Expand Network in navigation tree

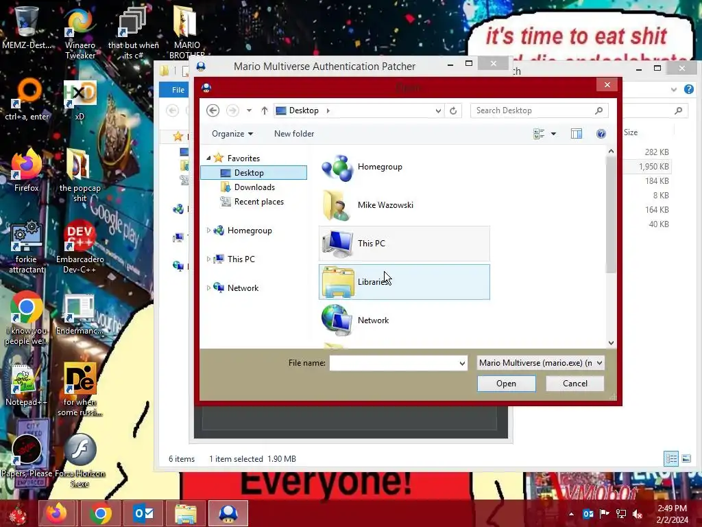[208, 288]
